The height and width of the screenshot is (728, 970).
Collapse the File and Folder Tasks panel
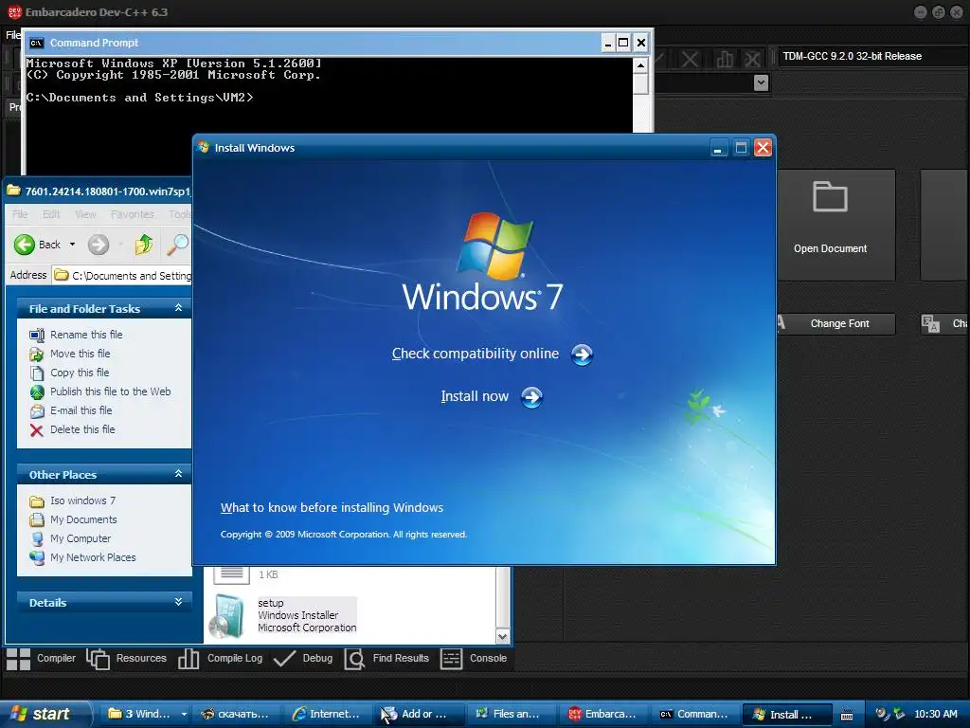[178, 308]
